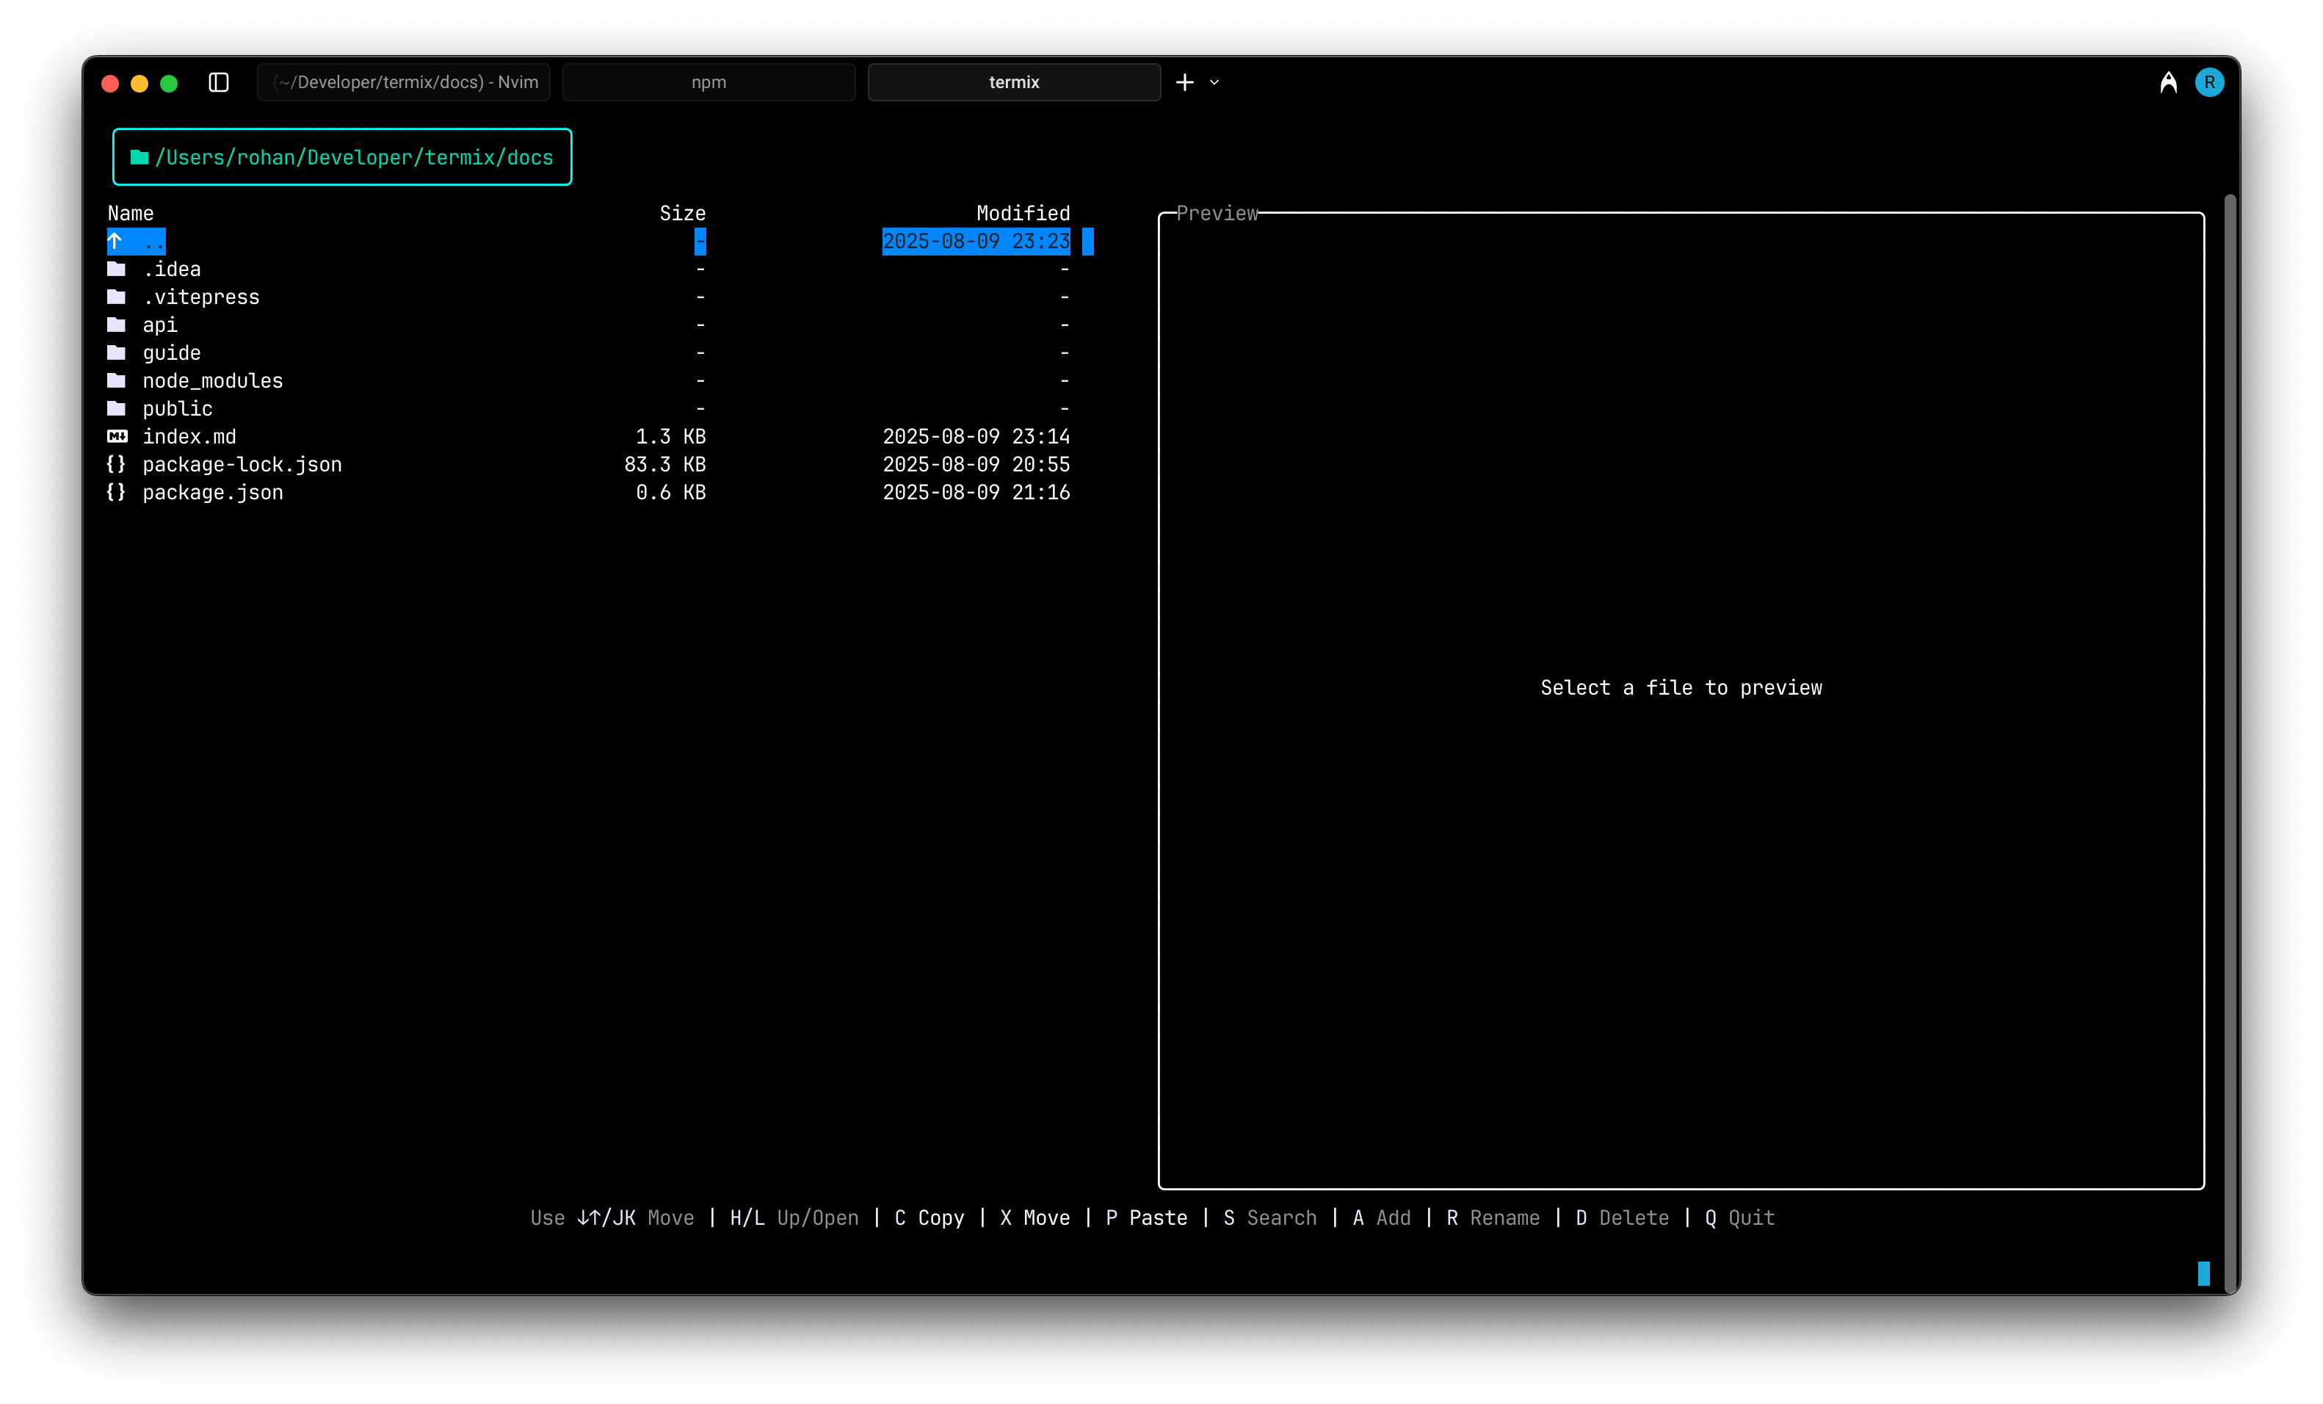Click the api folder icon
Viewport: 2323px width, 1404px height.
(116, 325)
